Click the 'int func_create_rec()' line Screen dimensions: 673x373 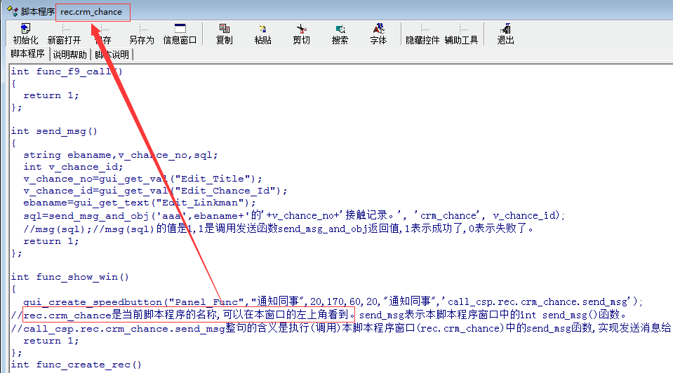76,364
